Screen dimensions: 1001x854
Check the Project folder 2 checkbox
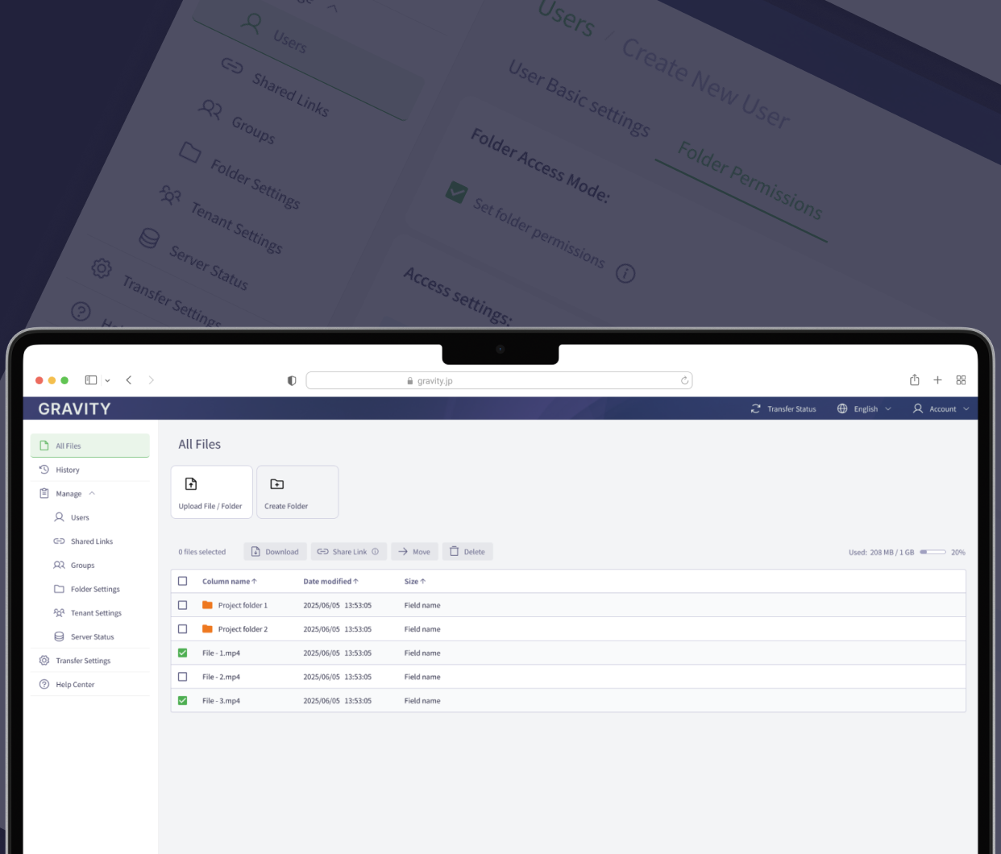tap(182, 629)
